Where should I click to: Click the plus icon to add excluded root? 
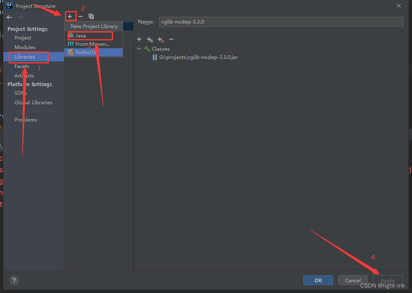[x=161, y=39]
